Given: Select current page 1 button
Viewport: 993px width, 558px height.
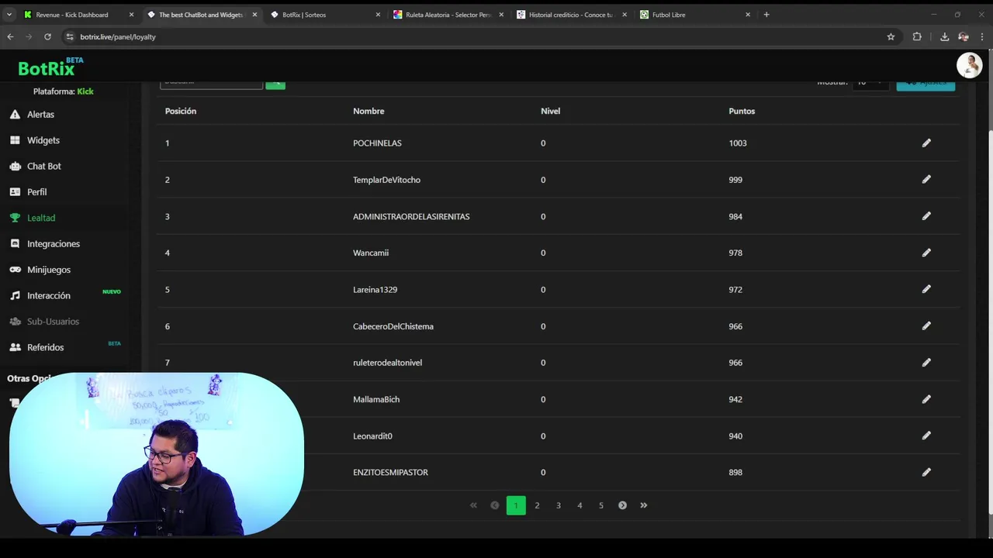Looking at the screenshot, I should coord(516,505).
